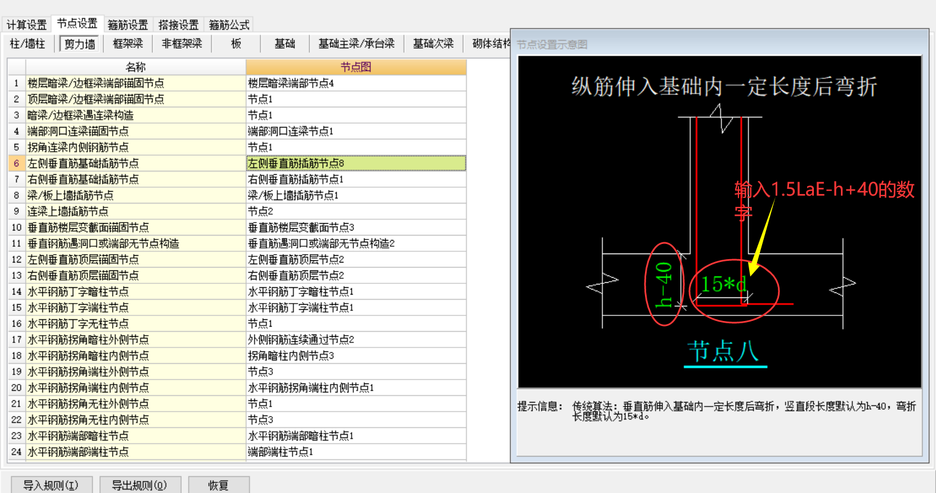The height and width of the screenshot is (493, 936).
Task: Edit the 15*d value in diagram
Action: click(724, 284)
